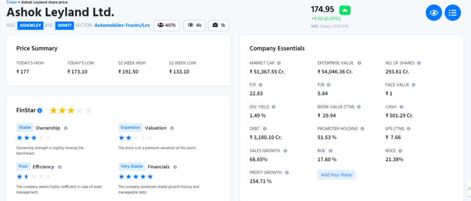The height and width of the screenshot is (201, 471).
Task: Click the +0.50 (0.29%) change text
Action: tap(326, 18)
